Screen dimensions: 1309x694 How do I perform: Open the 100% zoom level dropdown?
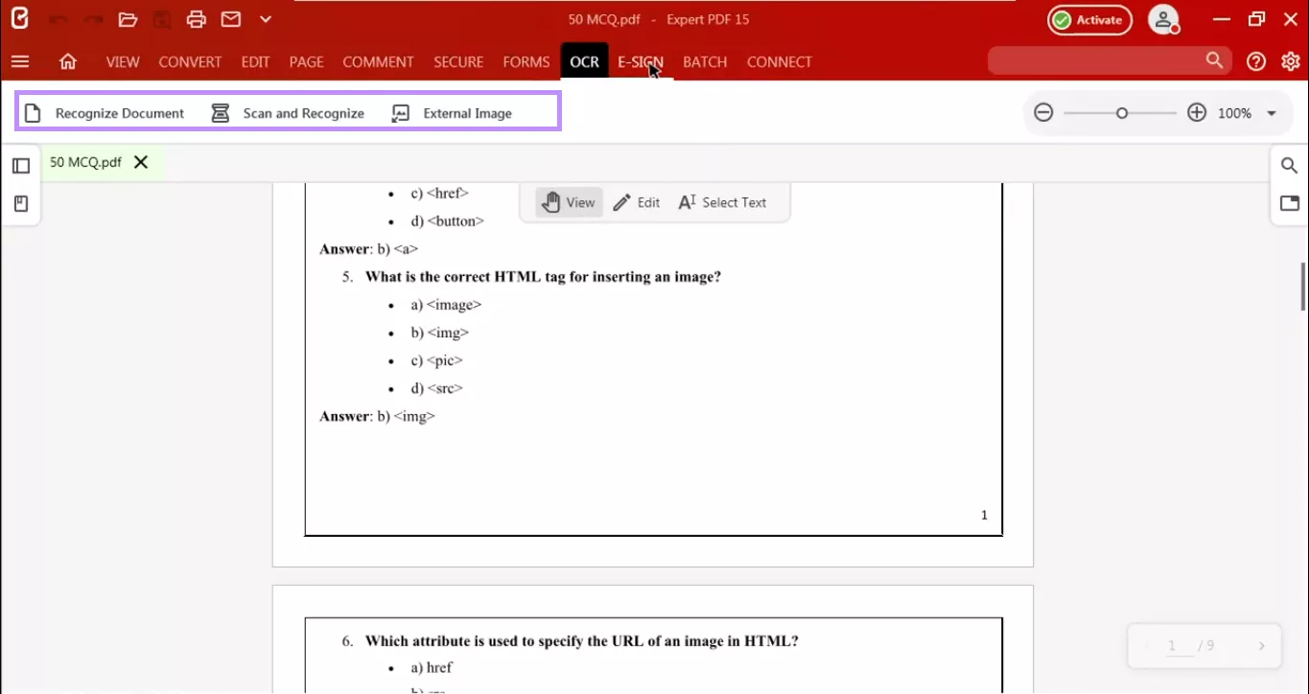click(x=1271, y=112)
